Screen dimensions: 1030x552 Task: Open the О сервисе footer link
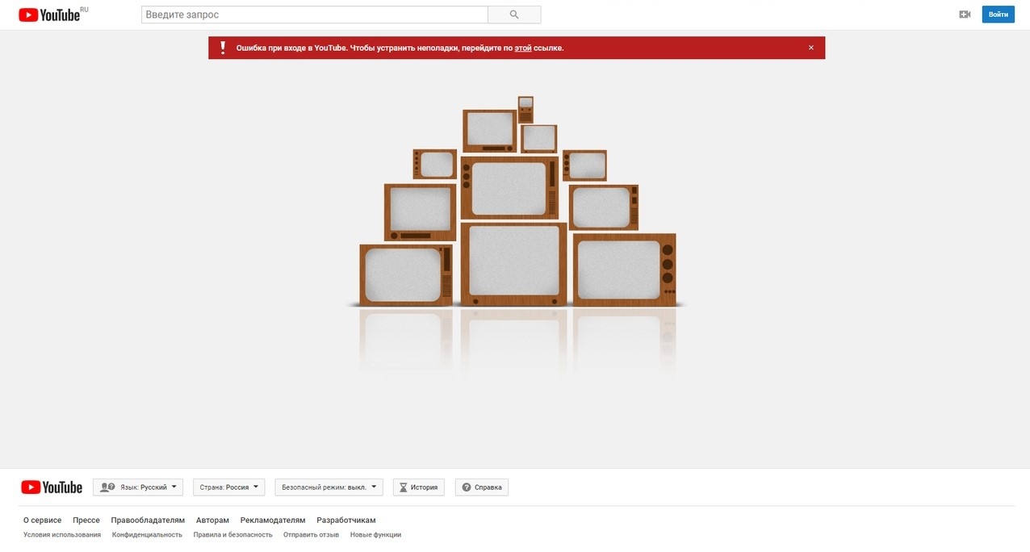(43, 521)
